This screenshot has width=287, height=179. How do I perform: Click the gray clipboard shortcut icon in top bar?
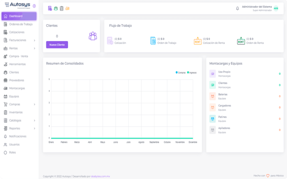[x=62, y=8]
